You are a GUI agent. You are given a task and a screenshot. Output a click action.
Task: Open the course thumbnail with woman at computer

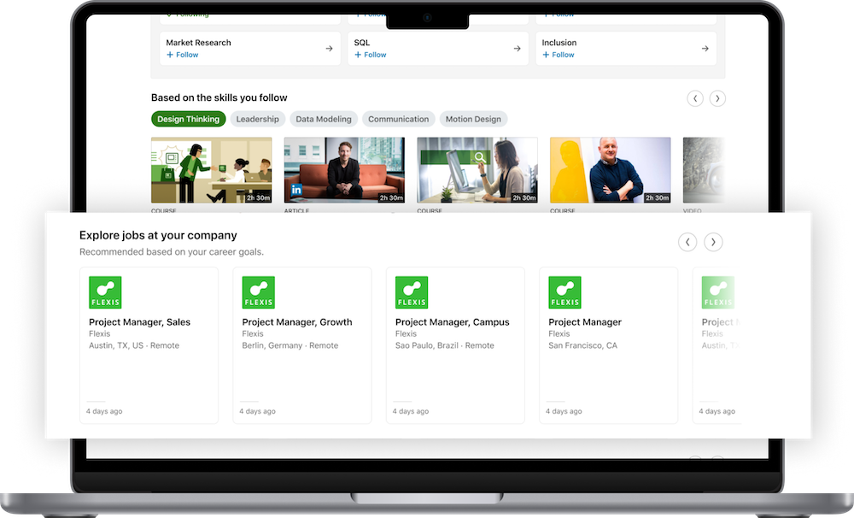[477, 170]
